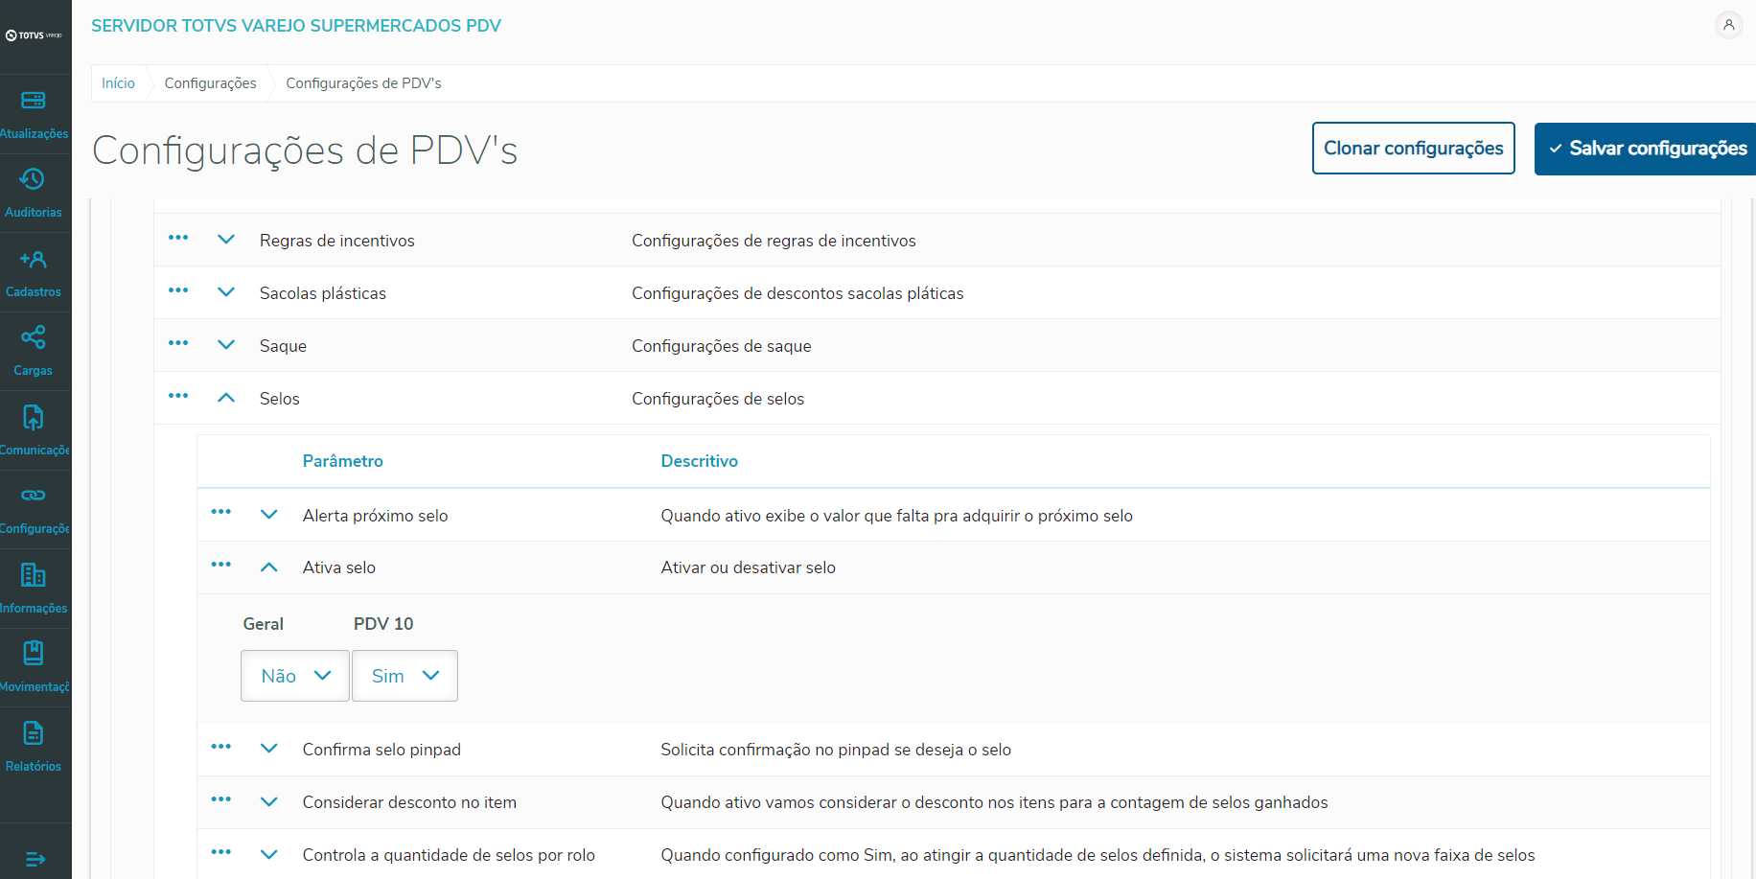Open Atualizações in the sidebar
This screenshot has height=879, width=1756.
pyautogui.click(x=35, y=114)
